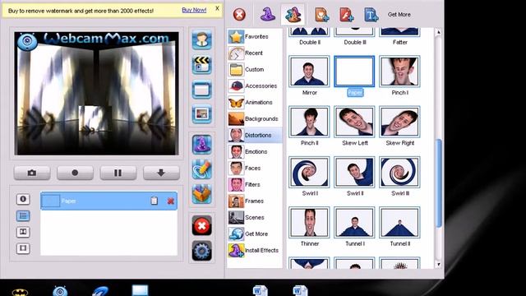Click the effects list scrollbar thumb

(x=438, y=183)
